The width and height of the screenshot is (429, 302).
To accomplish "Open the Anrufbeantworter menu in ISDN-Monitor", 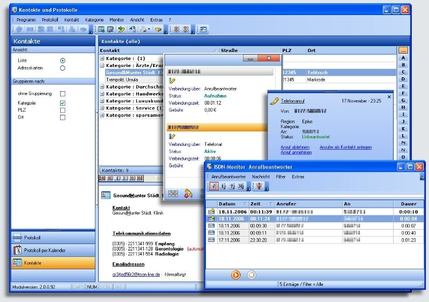I will [228, 177].
